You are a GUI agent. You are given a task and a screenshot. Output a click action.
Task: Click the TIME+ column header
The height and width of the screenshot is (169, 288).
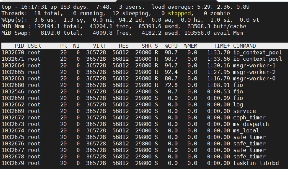point(222,46)
